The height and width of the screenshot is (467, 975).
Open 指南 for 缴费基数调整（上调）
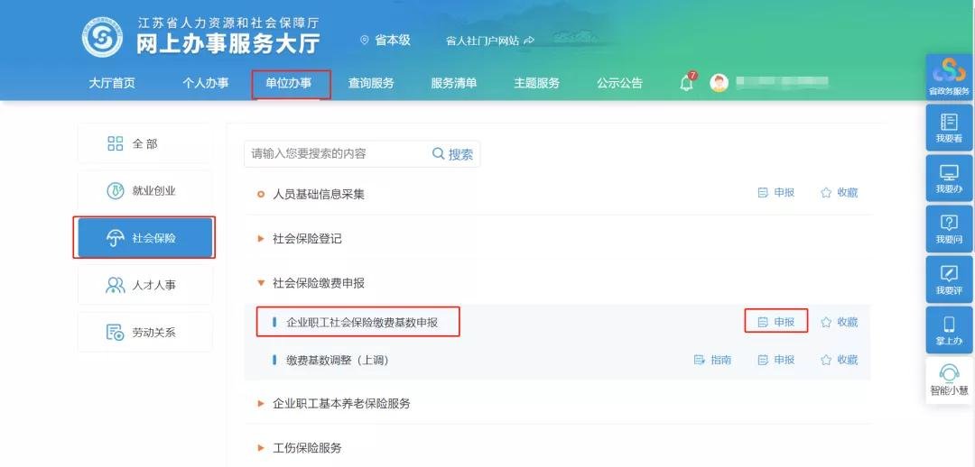[x=712, y=360]
